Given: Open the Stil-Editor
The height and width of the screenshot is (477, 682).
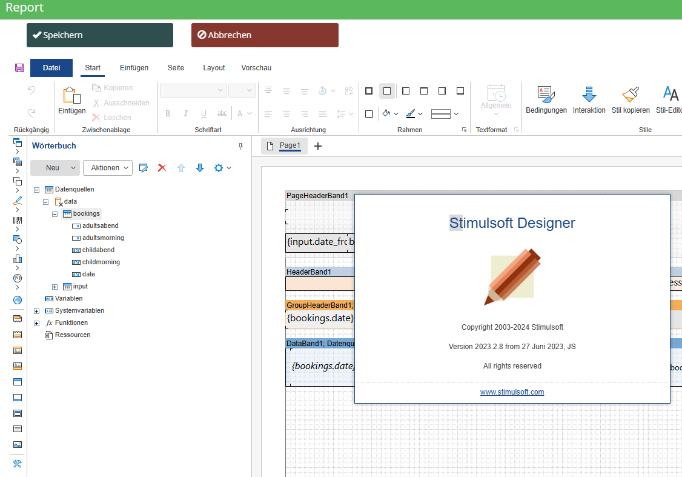Looking at the screenshot, I should click(669, 99).
